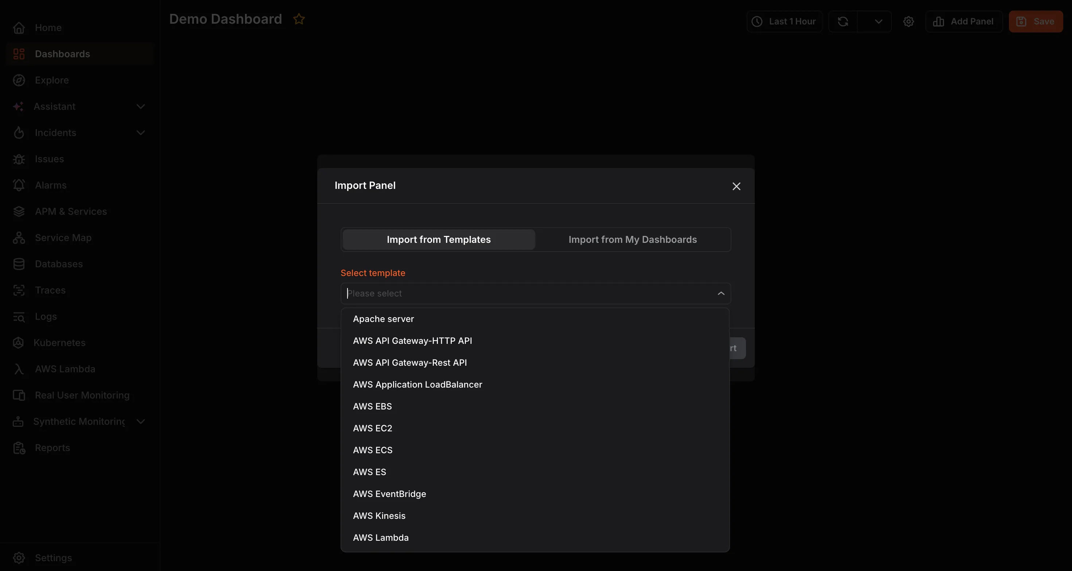Click the Explore compass icon
Image resolution: width=1072 pixels, height=571 pixels.
[19, 80]
